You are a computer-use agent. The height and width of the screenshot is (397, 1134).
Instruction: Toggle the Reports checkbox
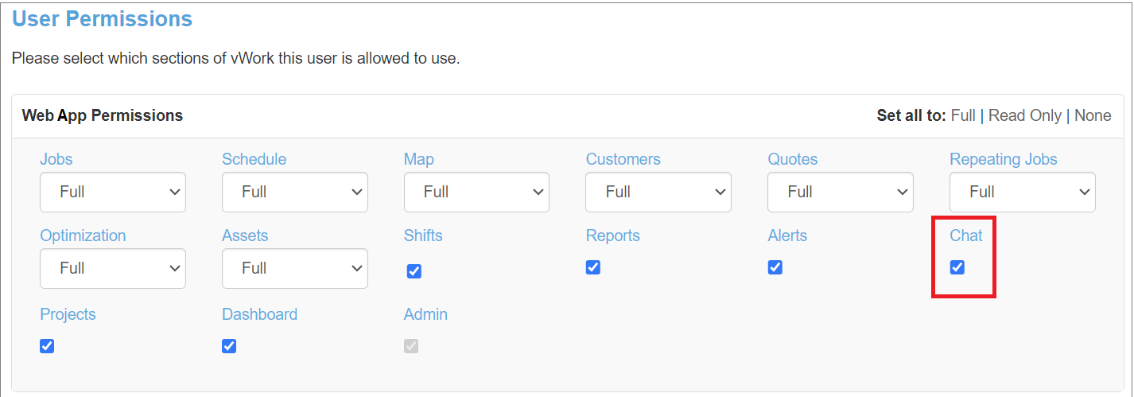pos(592,267)
